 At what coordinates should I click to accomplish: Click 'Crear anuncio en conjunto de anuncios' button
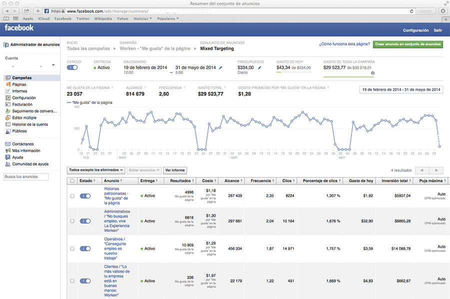[x=407, y=44]
